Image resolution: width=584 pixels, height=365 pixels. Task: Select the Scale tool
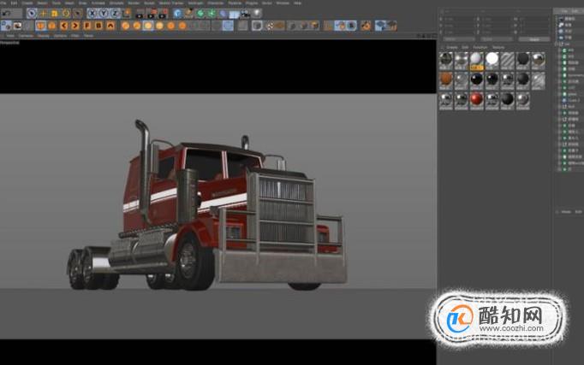[55, 14]
